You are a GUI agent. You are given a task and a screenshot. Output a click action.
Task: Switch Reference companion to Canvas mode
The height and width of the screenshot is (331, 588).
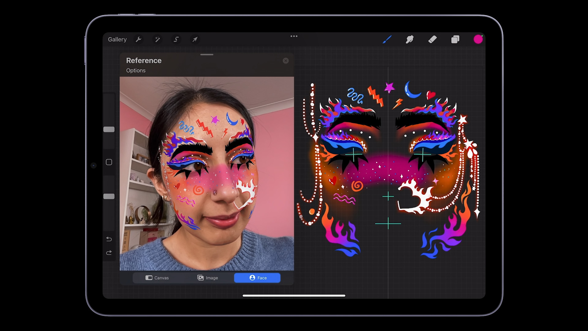(x=157, y=278)
